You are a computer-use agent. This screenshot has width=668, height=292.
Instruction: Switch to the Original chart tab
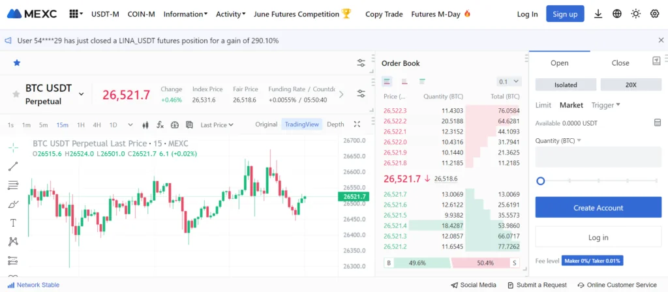266,124
